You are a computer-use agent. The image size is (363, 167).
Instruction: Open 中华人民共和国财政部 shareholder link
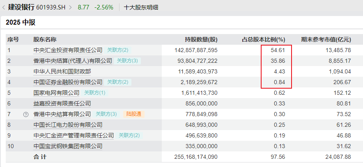click(x=62, y=71)
